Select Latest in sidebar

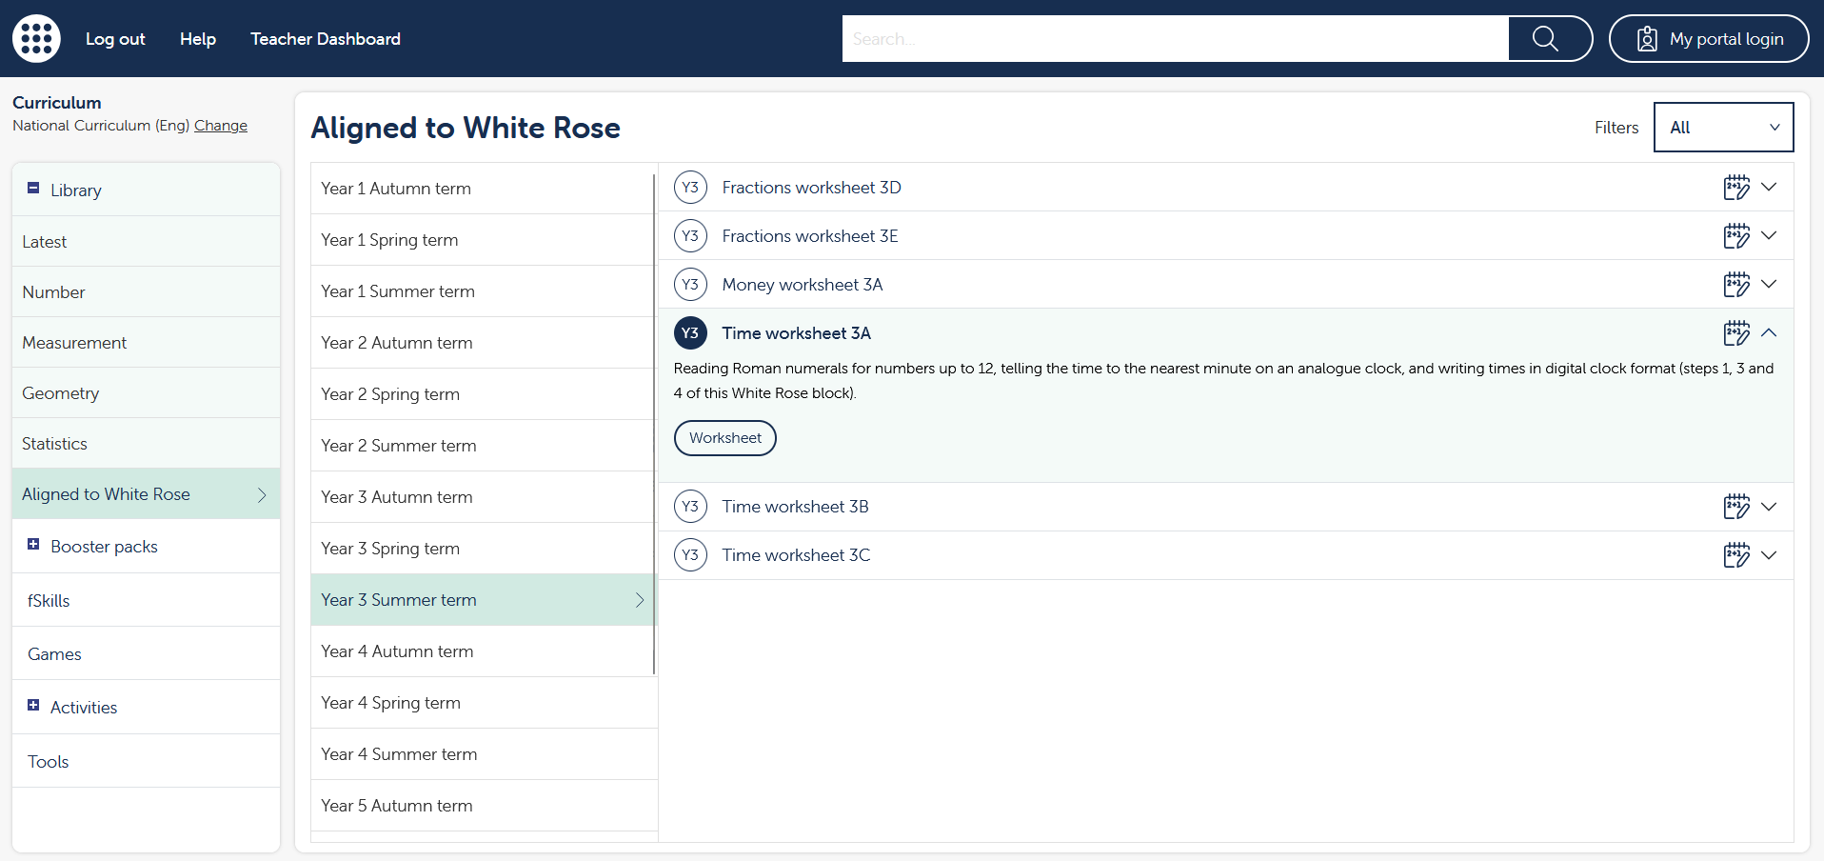point(146,241)
